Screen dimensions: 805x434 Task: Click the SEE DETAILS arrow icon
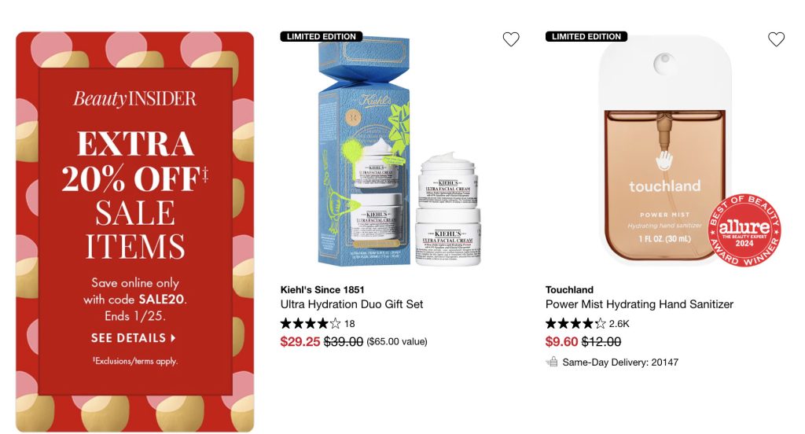173,338
